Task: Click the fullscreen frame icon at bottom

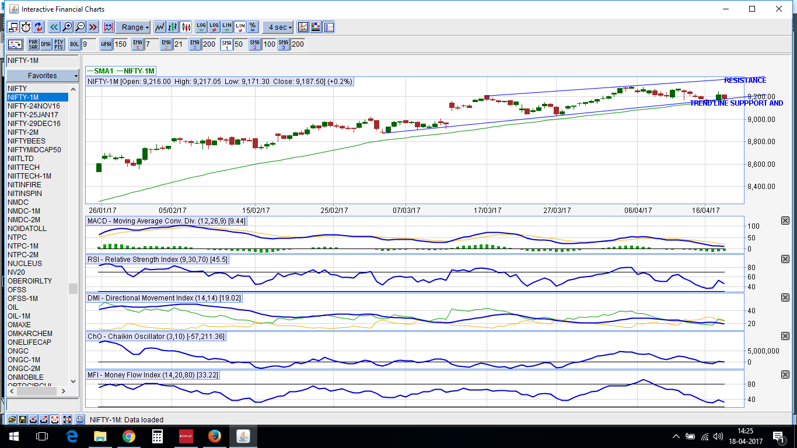Action: 67,419
